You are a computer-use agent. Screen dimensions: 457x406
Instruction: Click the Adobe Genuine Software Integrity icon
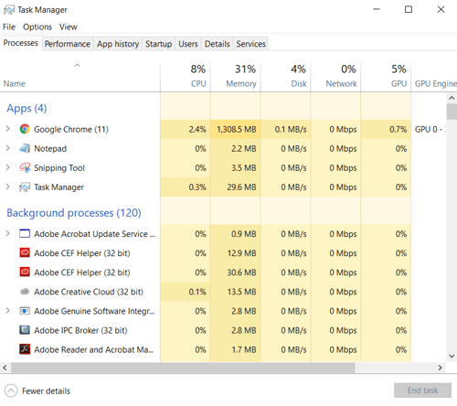25,311
